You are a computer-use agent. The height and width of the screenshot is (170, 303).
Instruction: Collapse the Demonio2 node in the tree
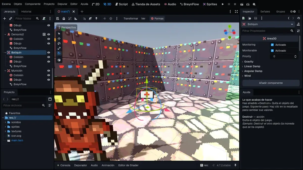[5, 35]
